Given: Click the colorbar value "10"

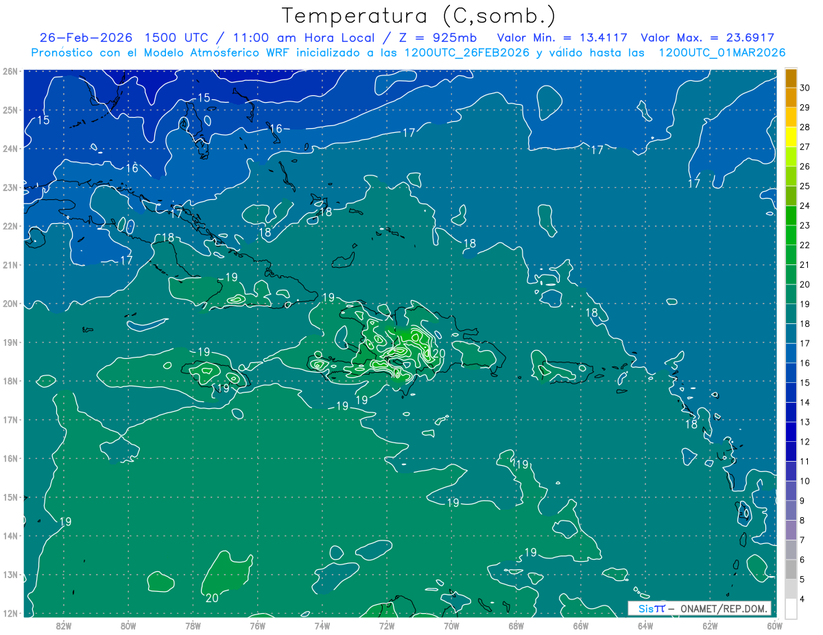Looking at the screenshot, I should (x=806, y=481).
